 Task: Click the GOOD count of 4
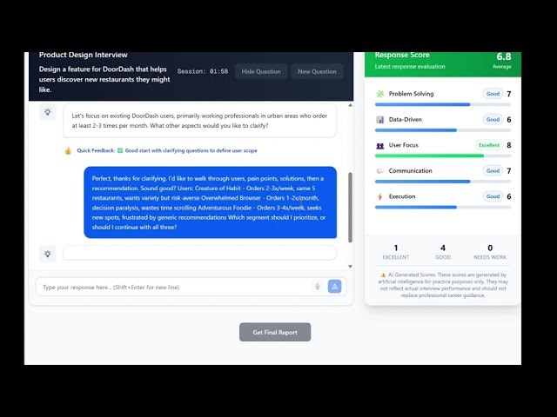443,248
